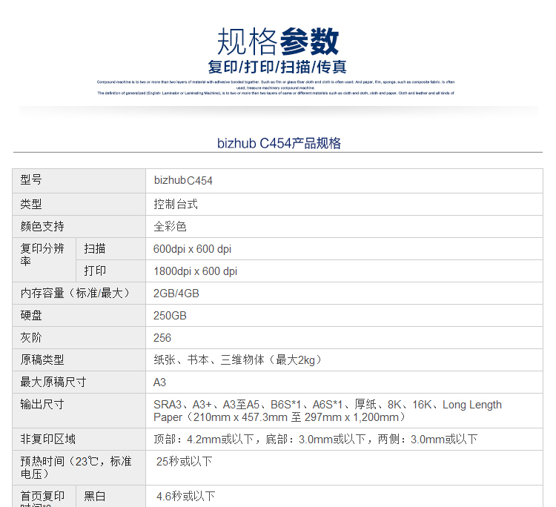Select the 灰阶 row label
This screenshot has height=507, width=556.
coord(31,338)
